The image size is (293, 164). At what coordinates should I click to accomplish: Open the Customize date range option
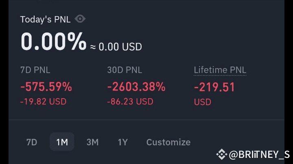point(168,142)
